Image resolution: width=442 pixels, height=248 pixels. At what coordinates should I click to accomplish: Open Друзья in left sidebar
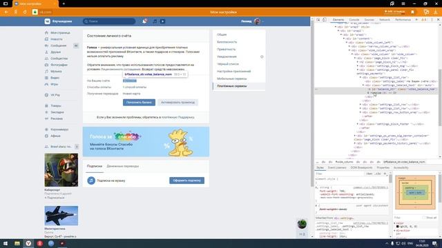[55, 52]
